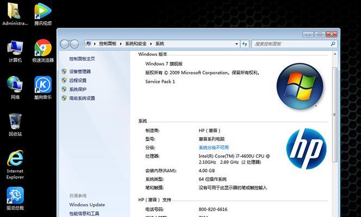Open the address bar history dropdown arrow
361x217 pixels.
tap(236, 43)
